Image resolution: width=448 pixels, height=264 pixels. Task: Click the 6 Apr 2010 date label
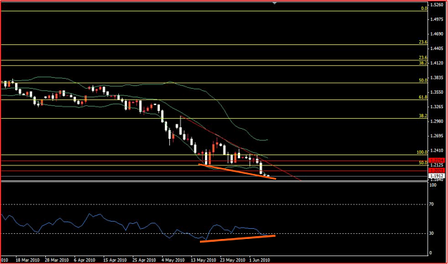[85, 260]
